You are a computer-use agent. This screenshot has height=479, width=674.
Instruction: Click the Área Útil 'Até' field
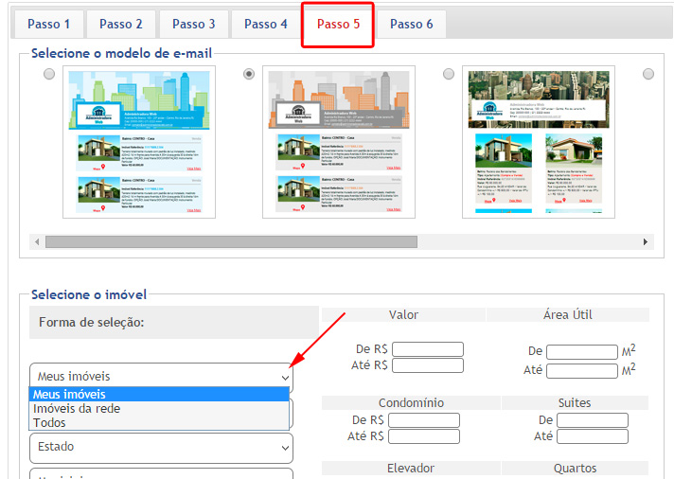point(581,370)
